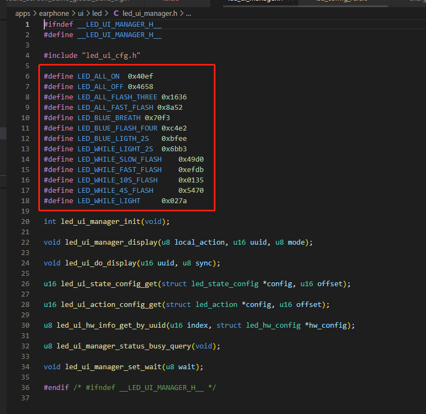Click led_hw_config struct type name

click(x=273, y=326)
